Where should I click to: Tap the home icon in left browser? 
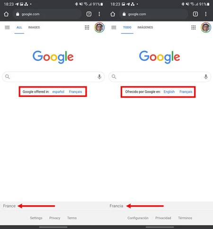(6, 14)
